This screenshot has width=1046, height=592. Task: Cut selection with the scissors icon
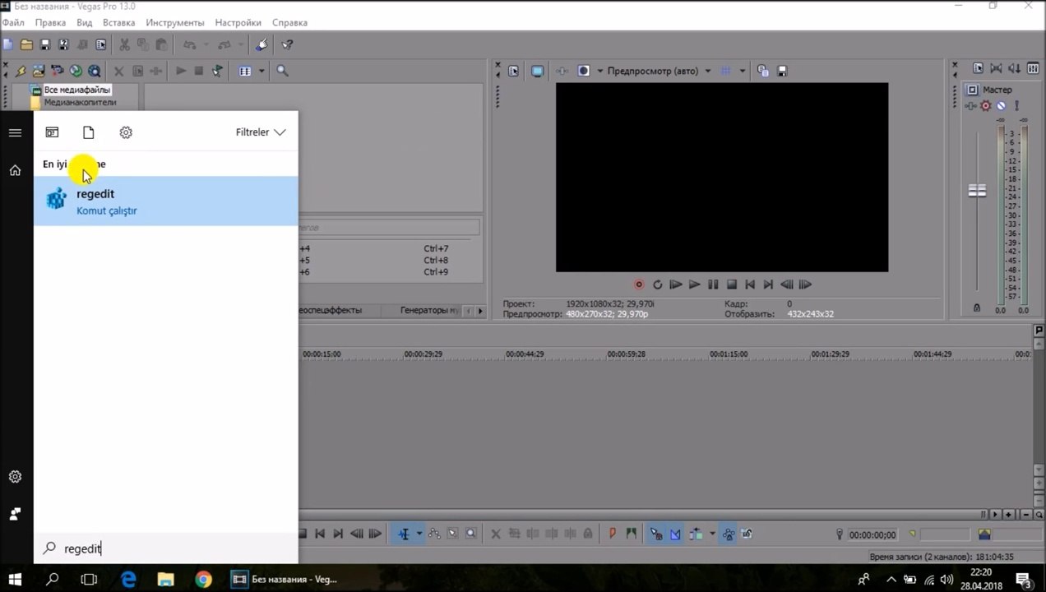[x=124, y=44]
